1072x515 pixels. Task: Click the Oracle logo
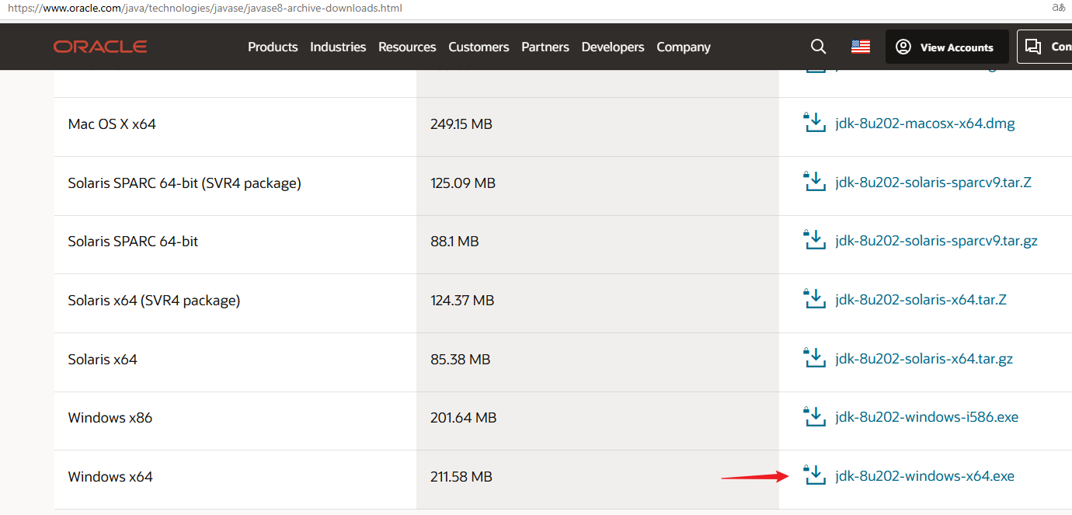100,47
